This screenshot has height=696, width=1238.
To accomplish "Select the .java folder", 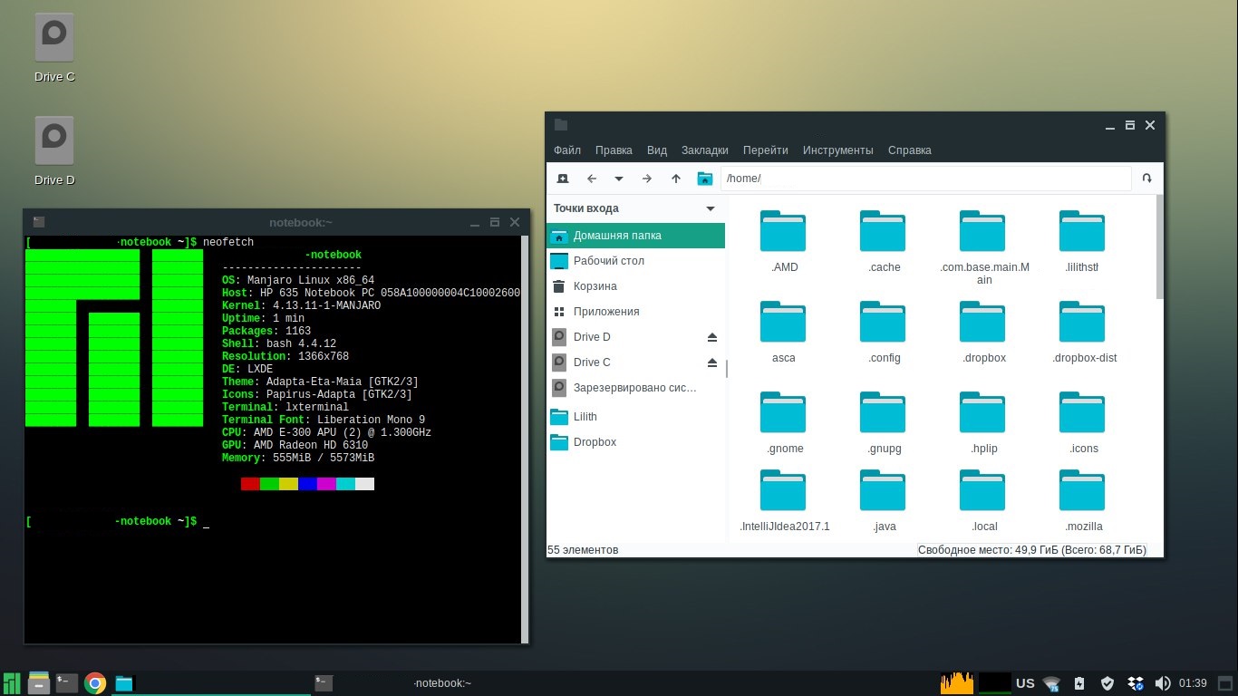I will (x=884, y=500).
